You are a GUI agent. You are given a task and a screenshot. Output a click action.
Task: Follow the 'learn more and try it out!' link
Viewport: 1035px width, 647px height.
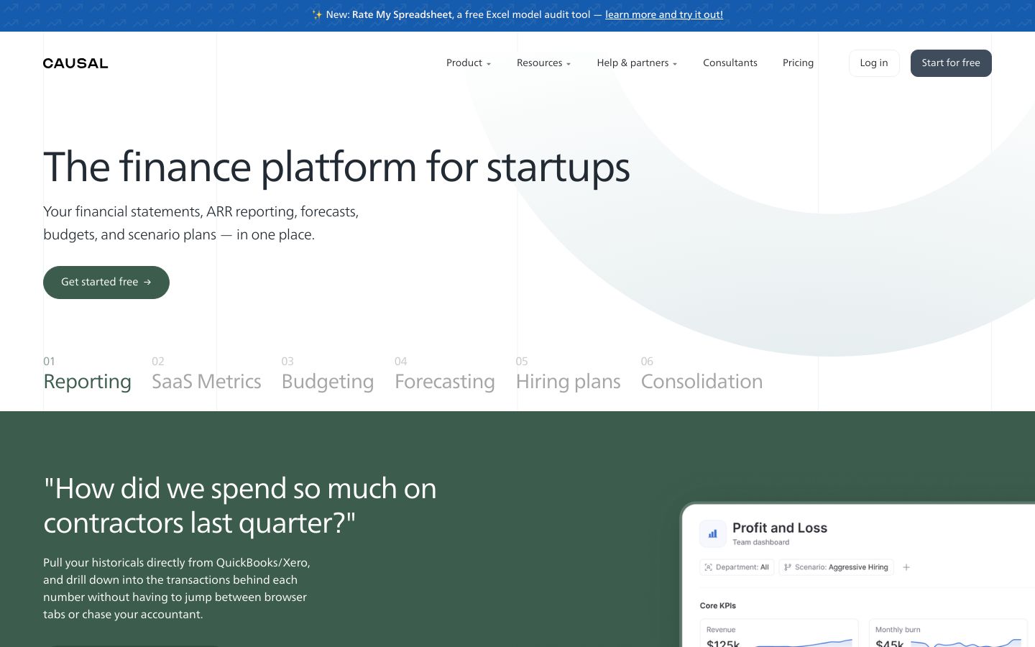coord(664,14)
